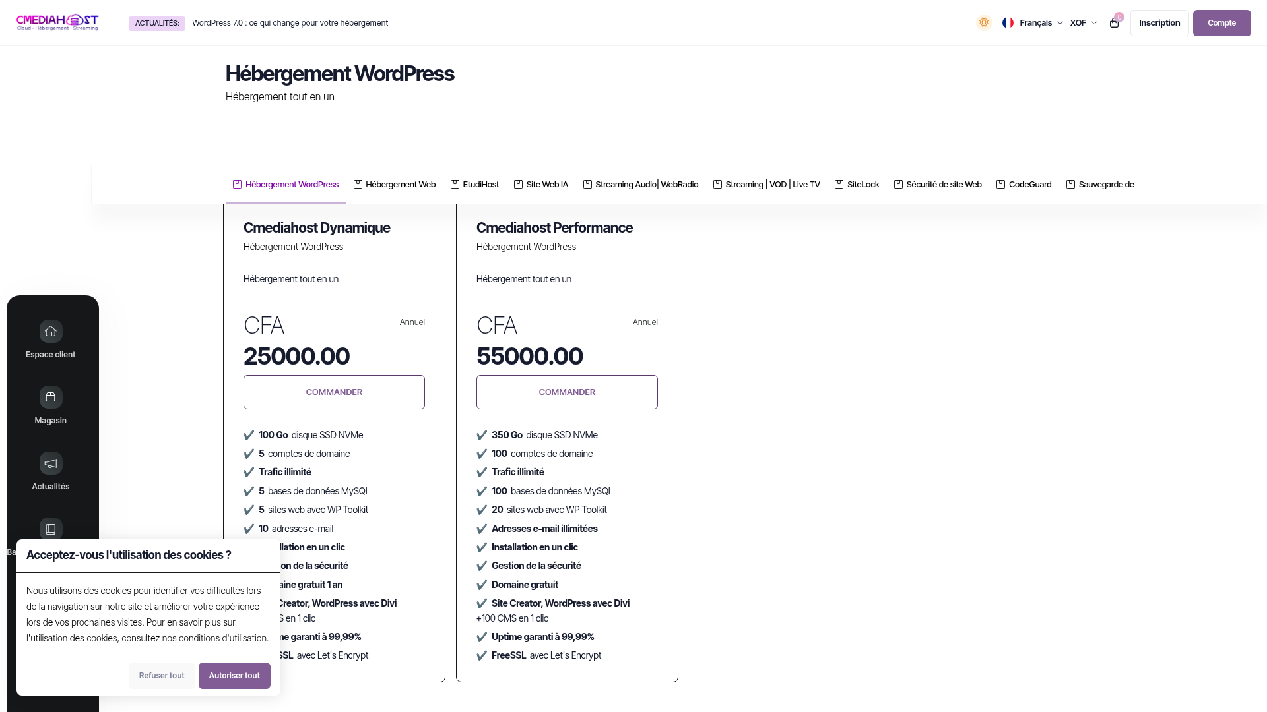The height and width of the screenshot is (712, 1267).
Task: Switch to the SiteLock tab
Action: point(857,185)
